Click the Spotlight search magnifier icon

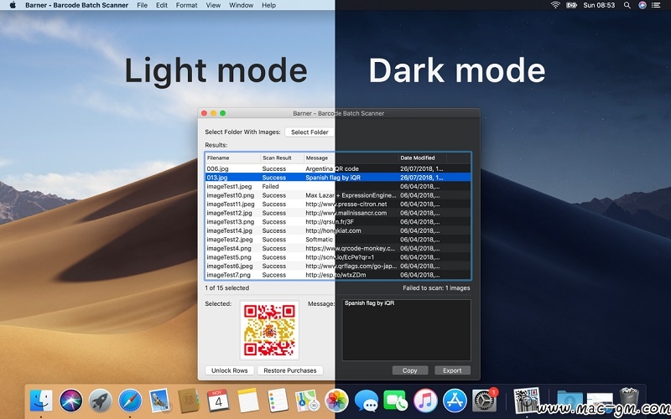[x=627, y=5]
